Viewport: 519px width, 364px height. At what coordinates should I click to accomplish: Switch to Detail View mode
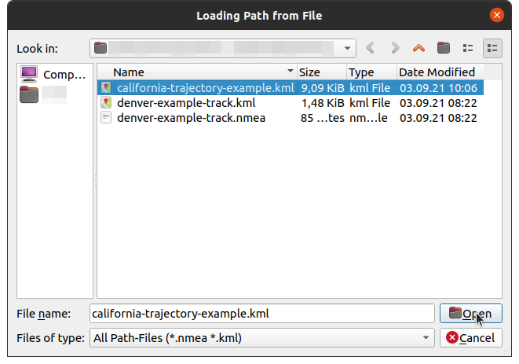pyautogui.click(x=492, y=48)
